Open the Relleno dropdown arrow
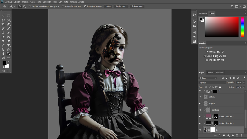Image resolution: width=247 pixels, height=139 pixels. click(x=244, y=87)
